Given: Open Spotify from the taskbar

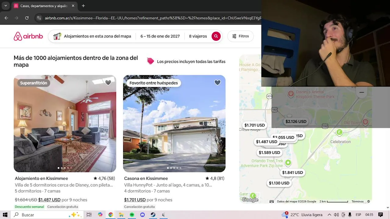Looking at the screenshot, I should [132, 215].
